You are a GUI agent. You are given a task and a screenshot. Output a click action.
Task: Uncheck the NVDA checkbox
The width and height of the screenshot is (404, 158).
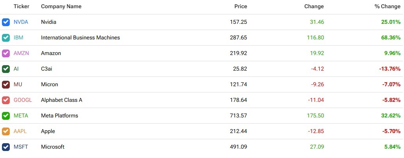click(6, 22)
